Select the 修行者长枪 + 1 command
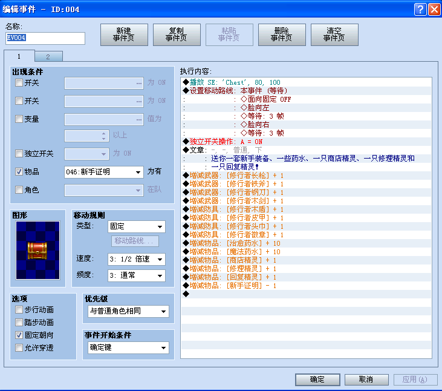 click(x=306, y=176)
